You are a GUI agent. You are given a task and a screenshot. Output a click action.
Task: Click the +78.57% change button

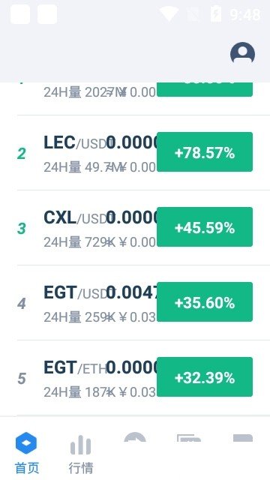[x=205, y=151]
